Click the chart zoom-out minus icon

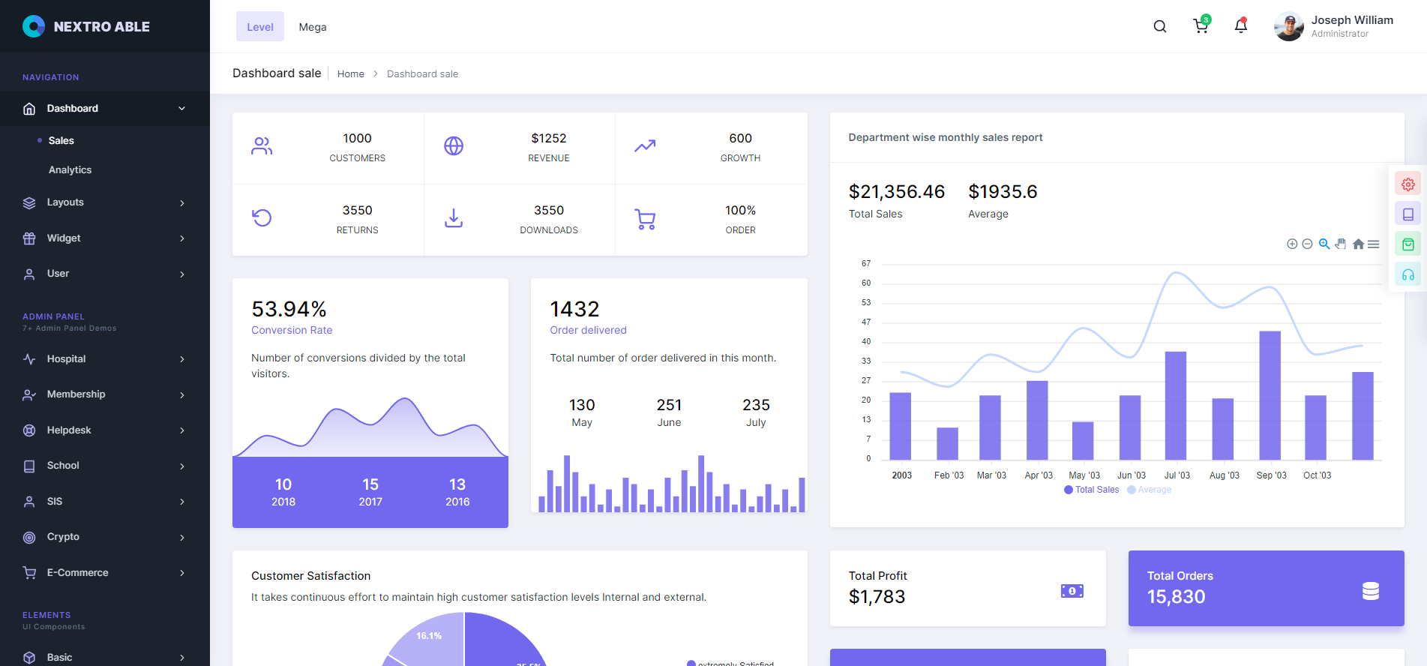click(1307, 244)
